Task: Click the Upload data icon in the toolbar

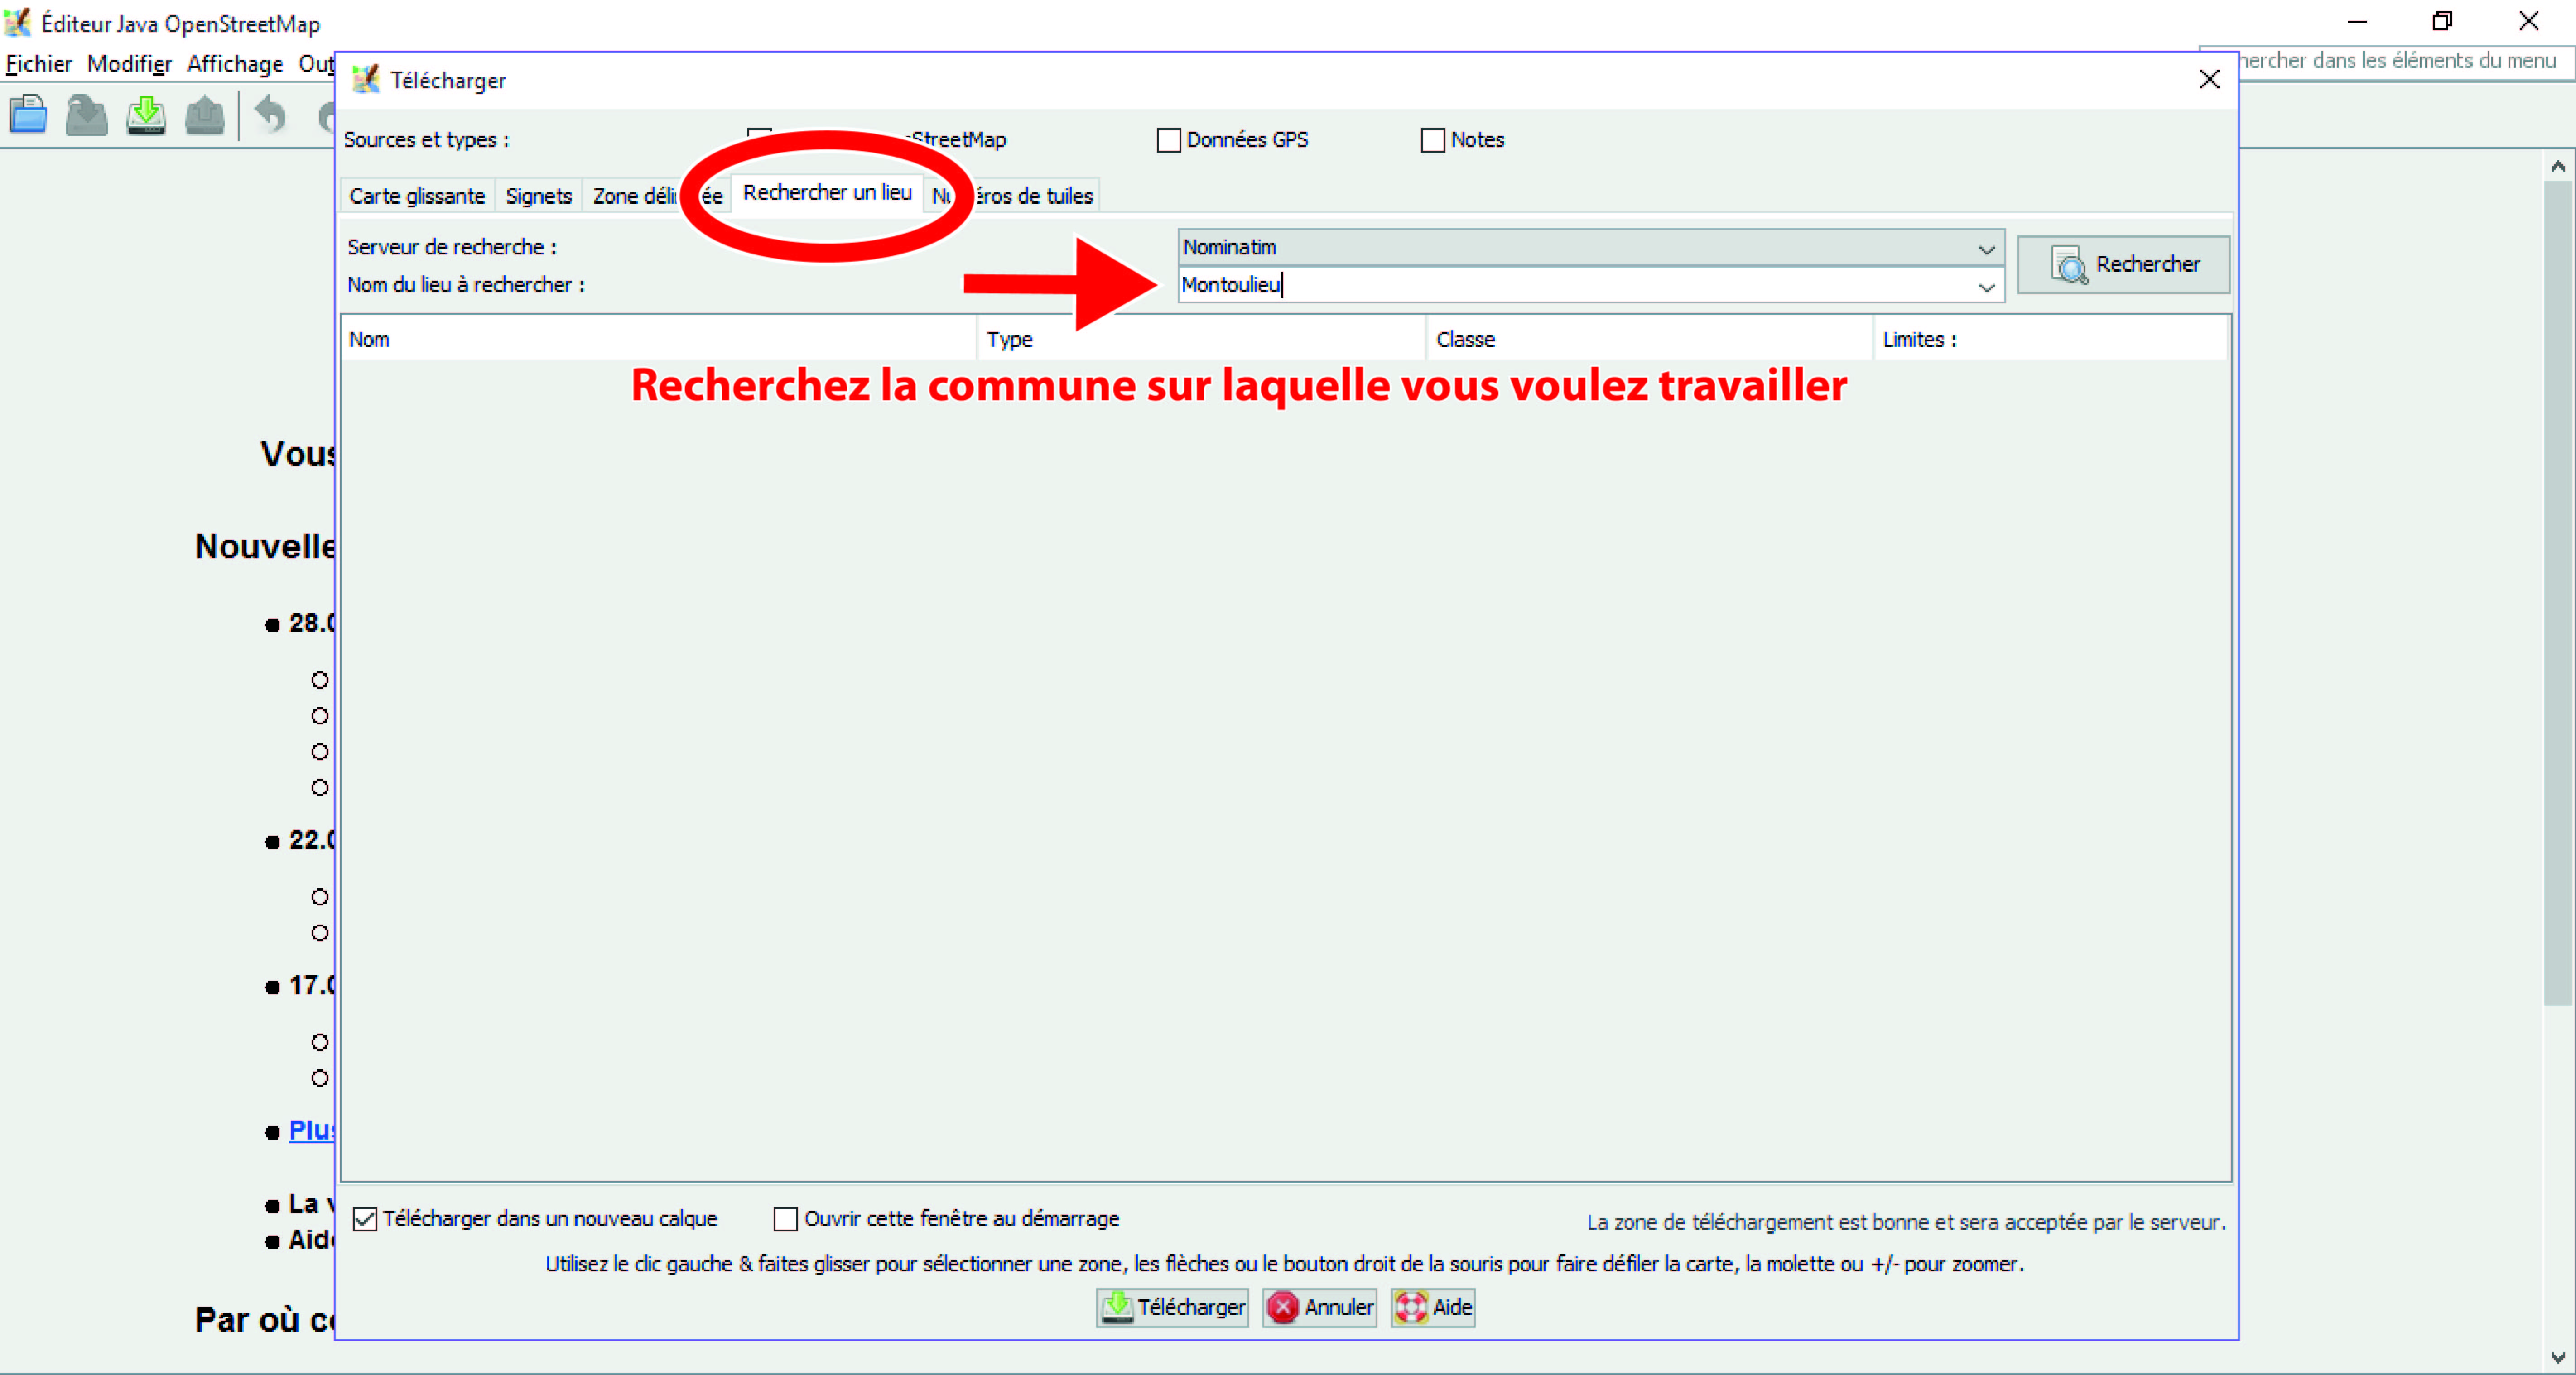Action: [x=205, y=115]
